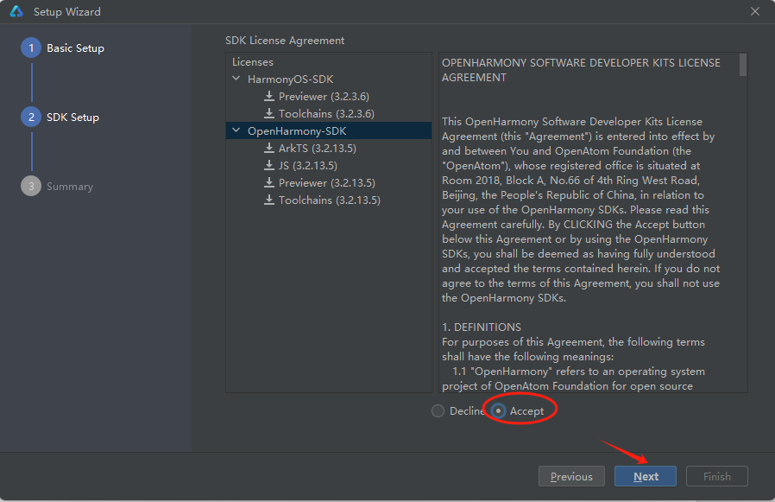The image size is (775, 502).
Task: Click the download icon beside Toolchains (3.2.3.6)
Action: pos(269,113)
